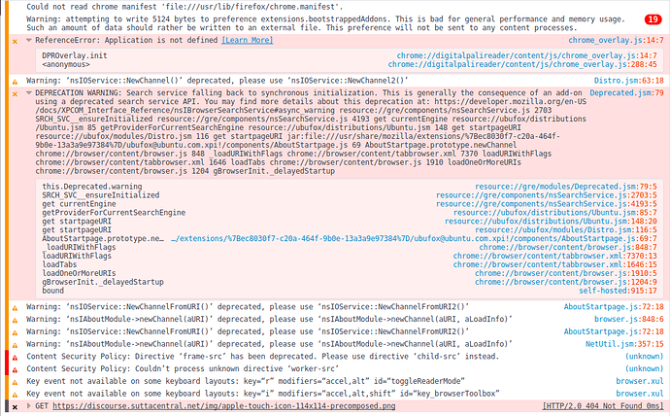Open stack frame link chrome_overlay.js:288:45

522,64
